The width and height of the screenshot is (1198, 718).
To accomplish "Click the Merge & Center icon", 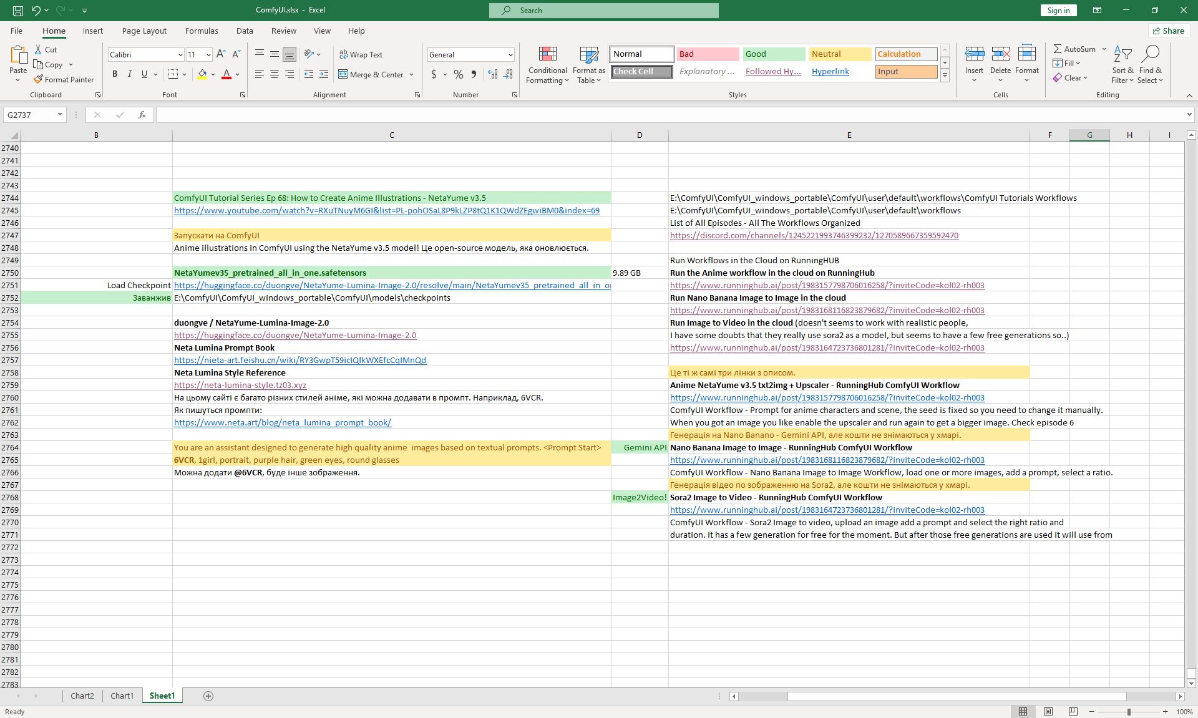I will (x=343, y=74).
